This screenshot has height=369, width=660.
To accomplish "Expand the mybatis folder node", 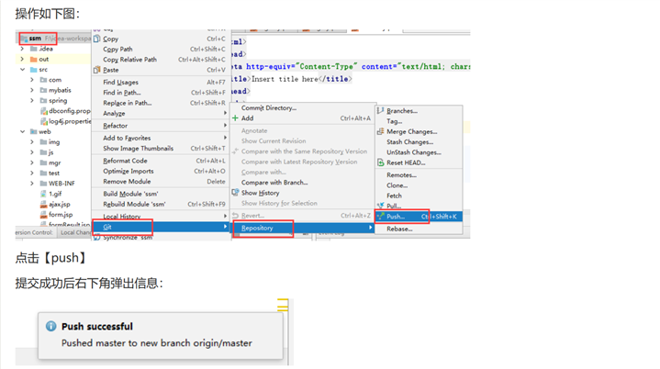I will [32, 90].
